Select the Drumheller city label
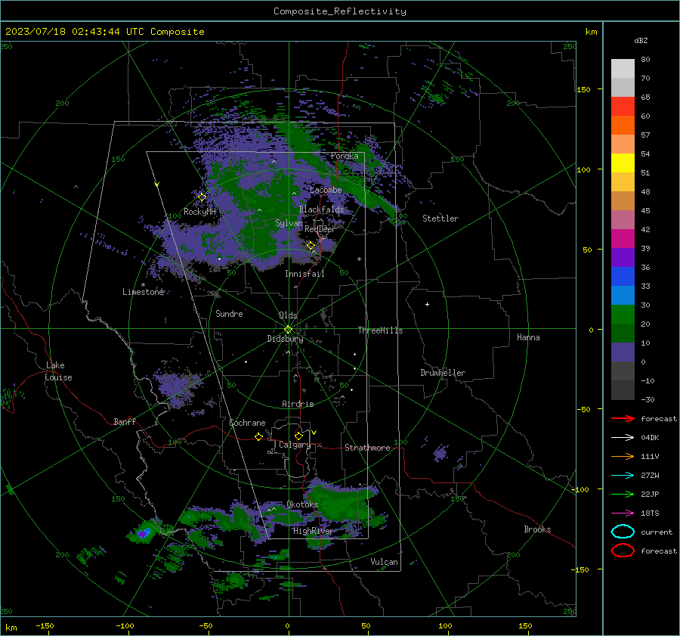680x636 pixels. pos(443,373)
